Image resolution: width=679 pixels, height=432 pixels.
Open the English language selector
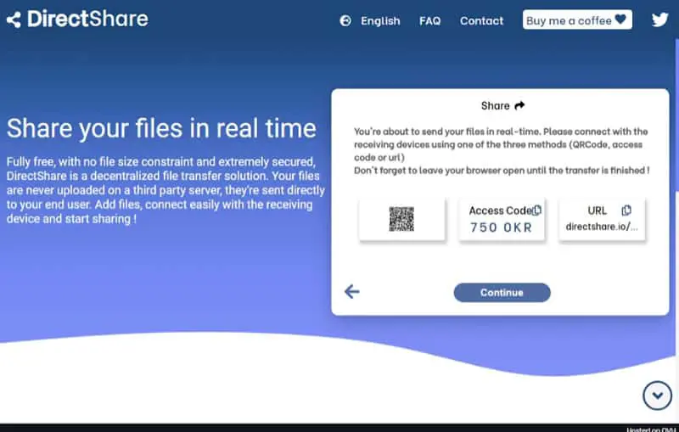tap(380, 20)
